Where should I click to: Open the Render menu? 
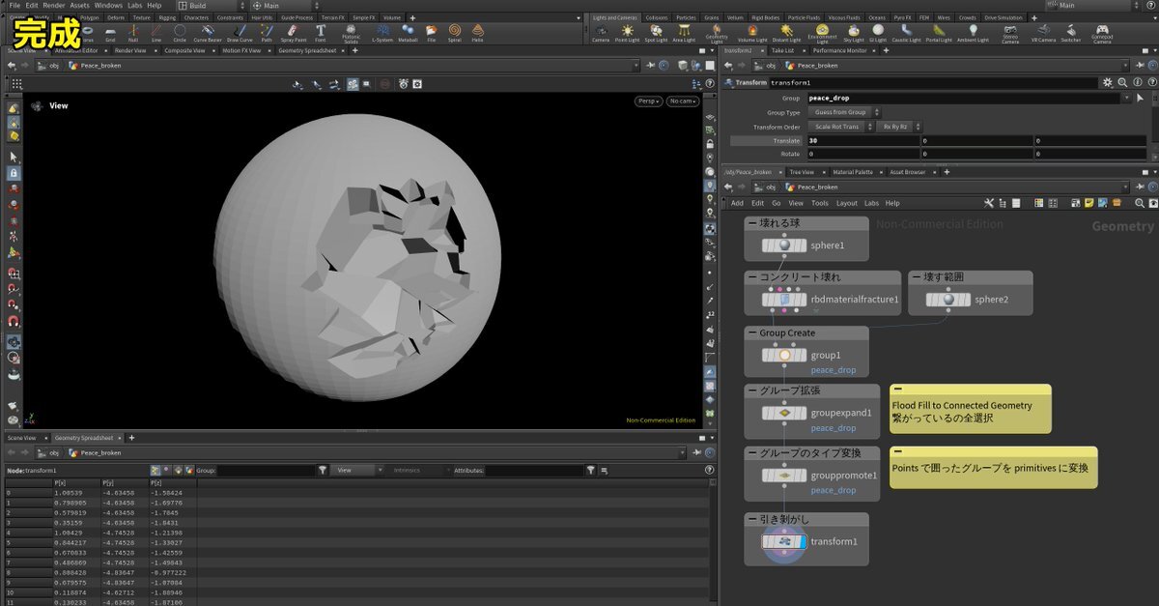(53, 6)
